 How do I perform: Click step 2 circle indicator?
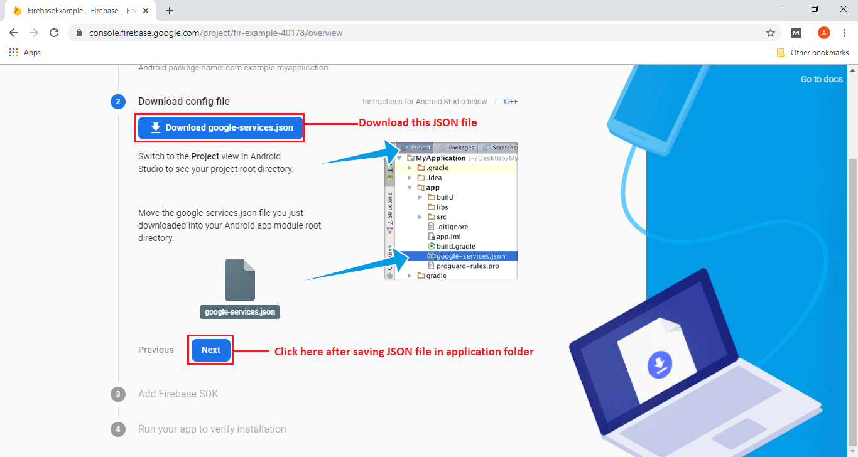[118, 102]
